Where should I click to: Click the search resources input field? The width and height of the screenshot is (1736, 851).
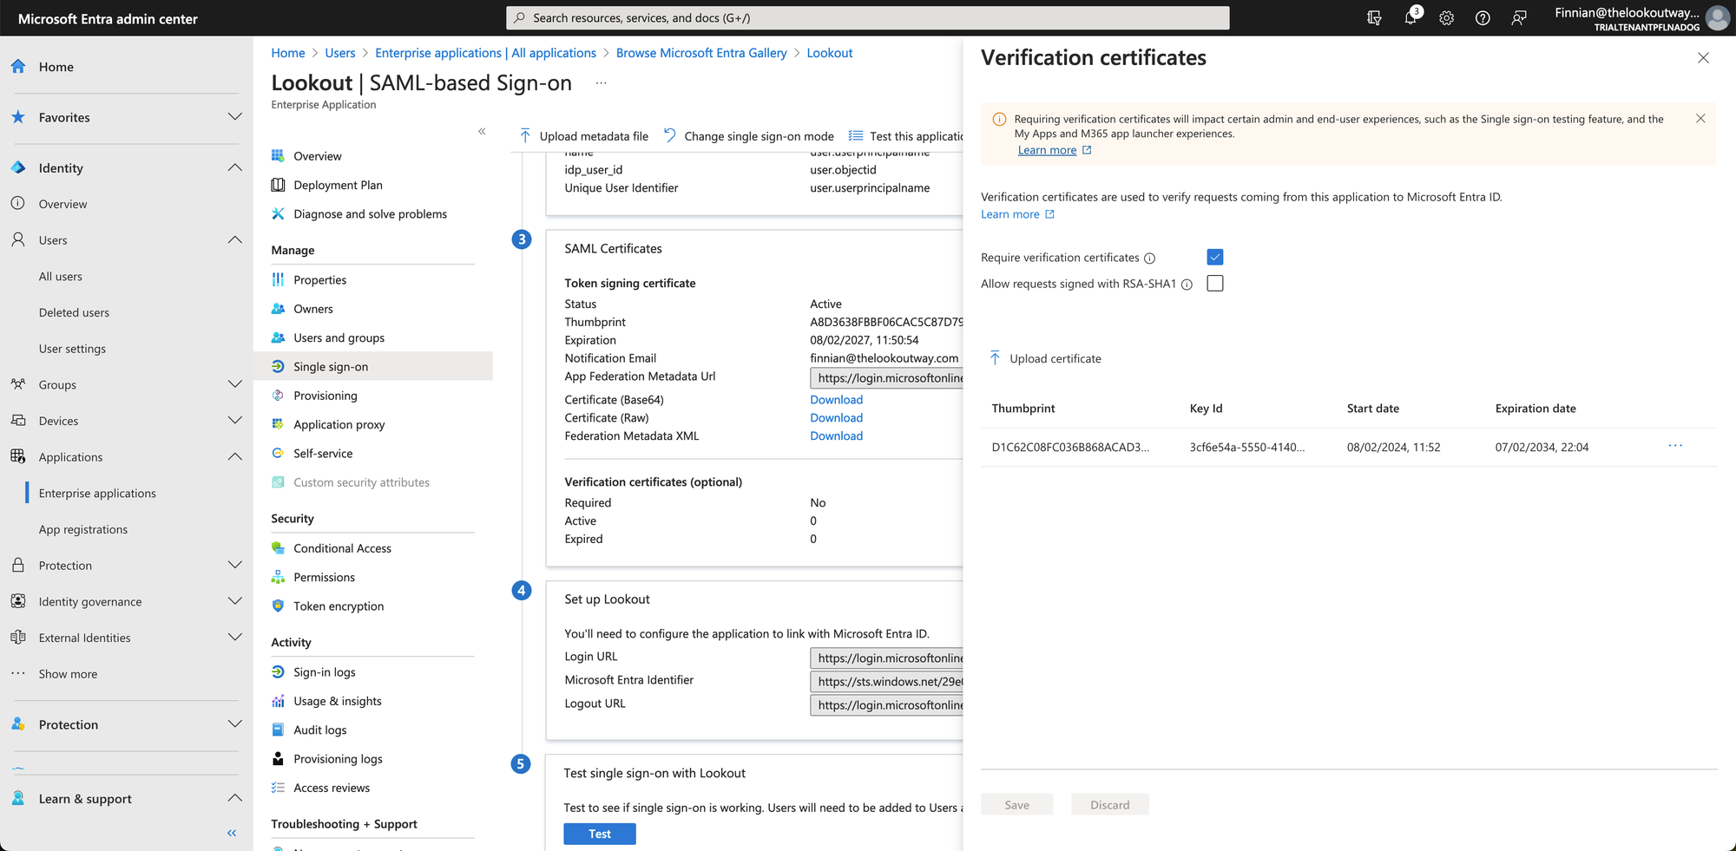pyautogui.click(x=868, y=18)
